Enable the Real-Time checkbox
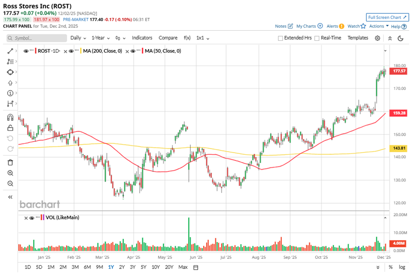 pos(317,38)
